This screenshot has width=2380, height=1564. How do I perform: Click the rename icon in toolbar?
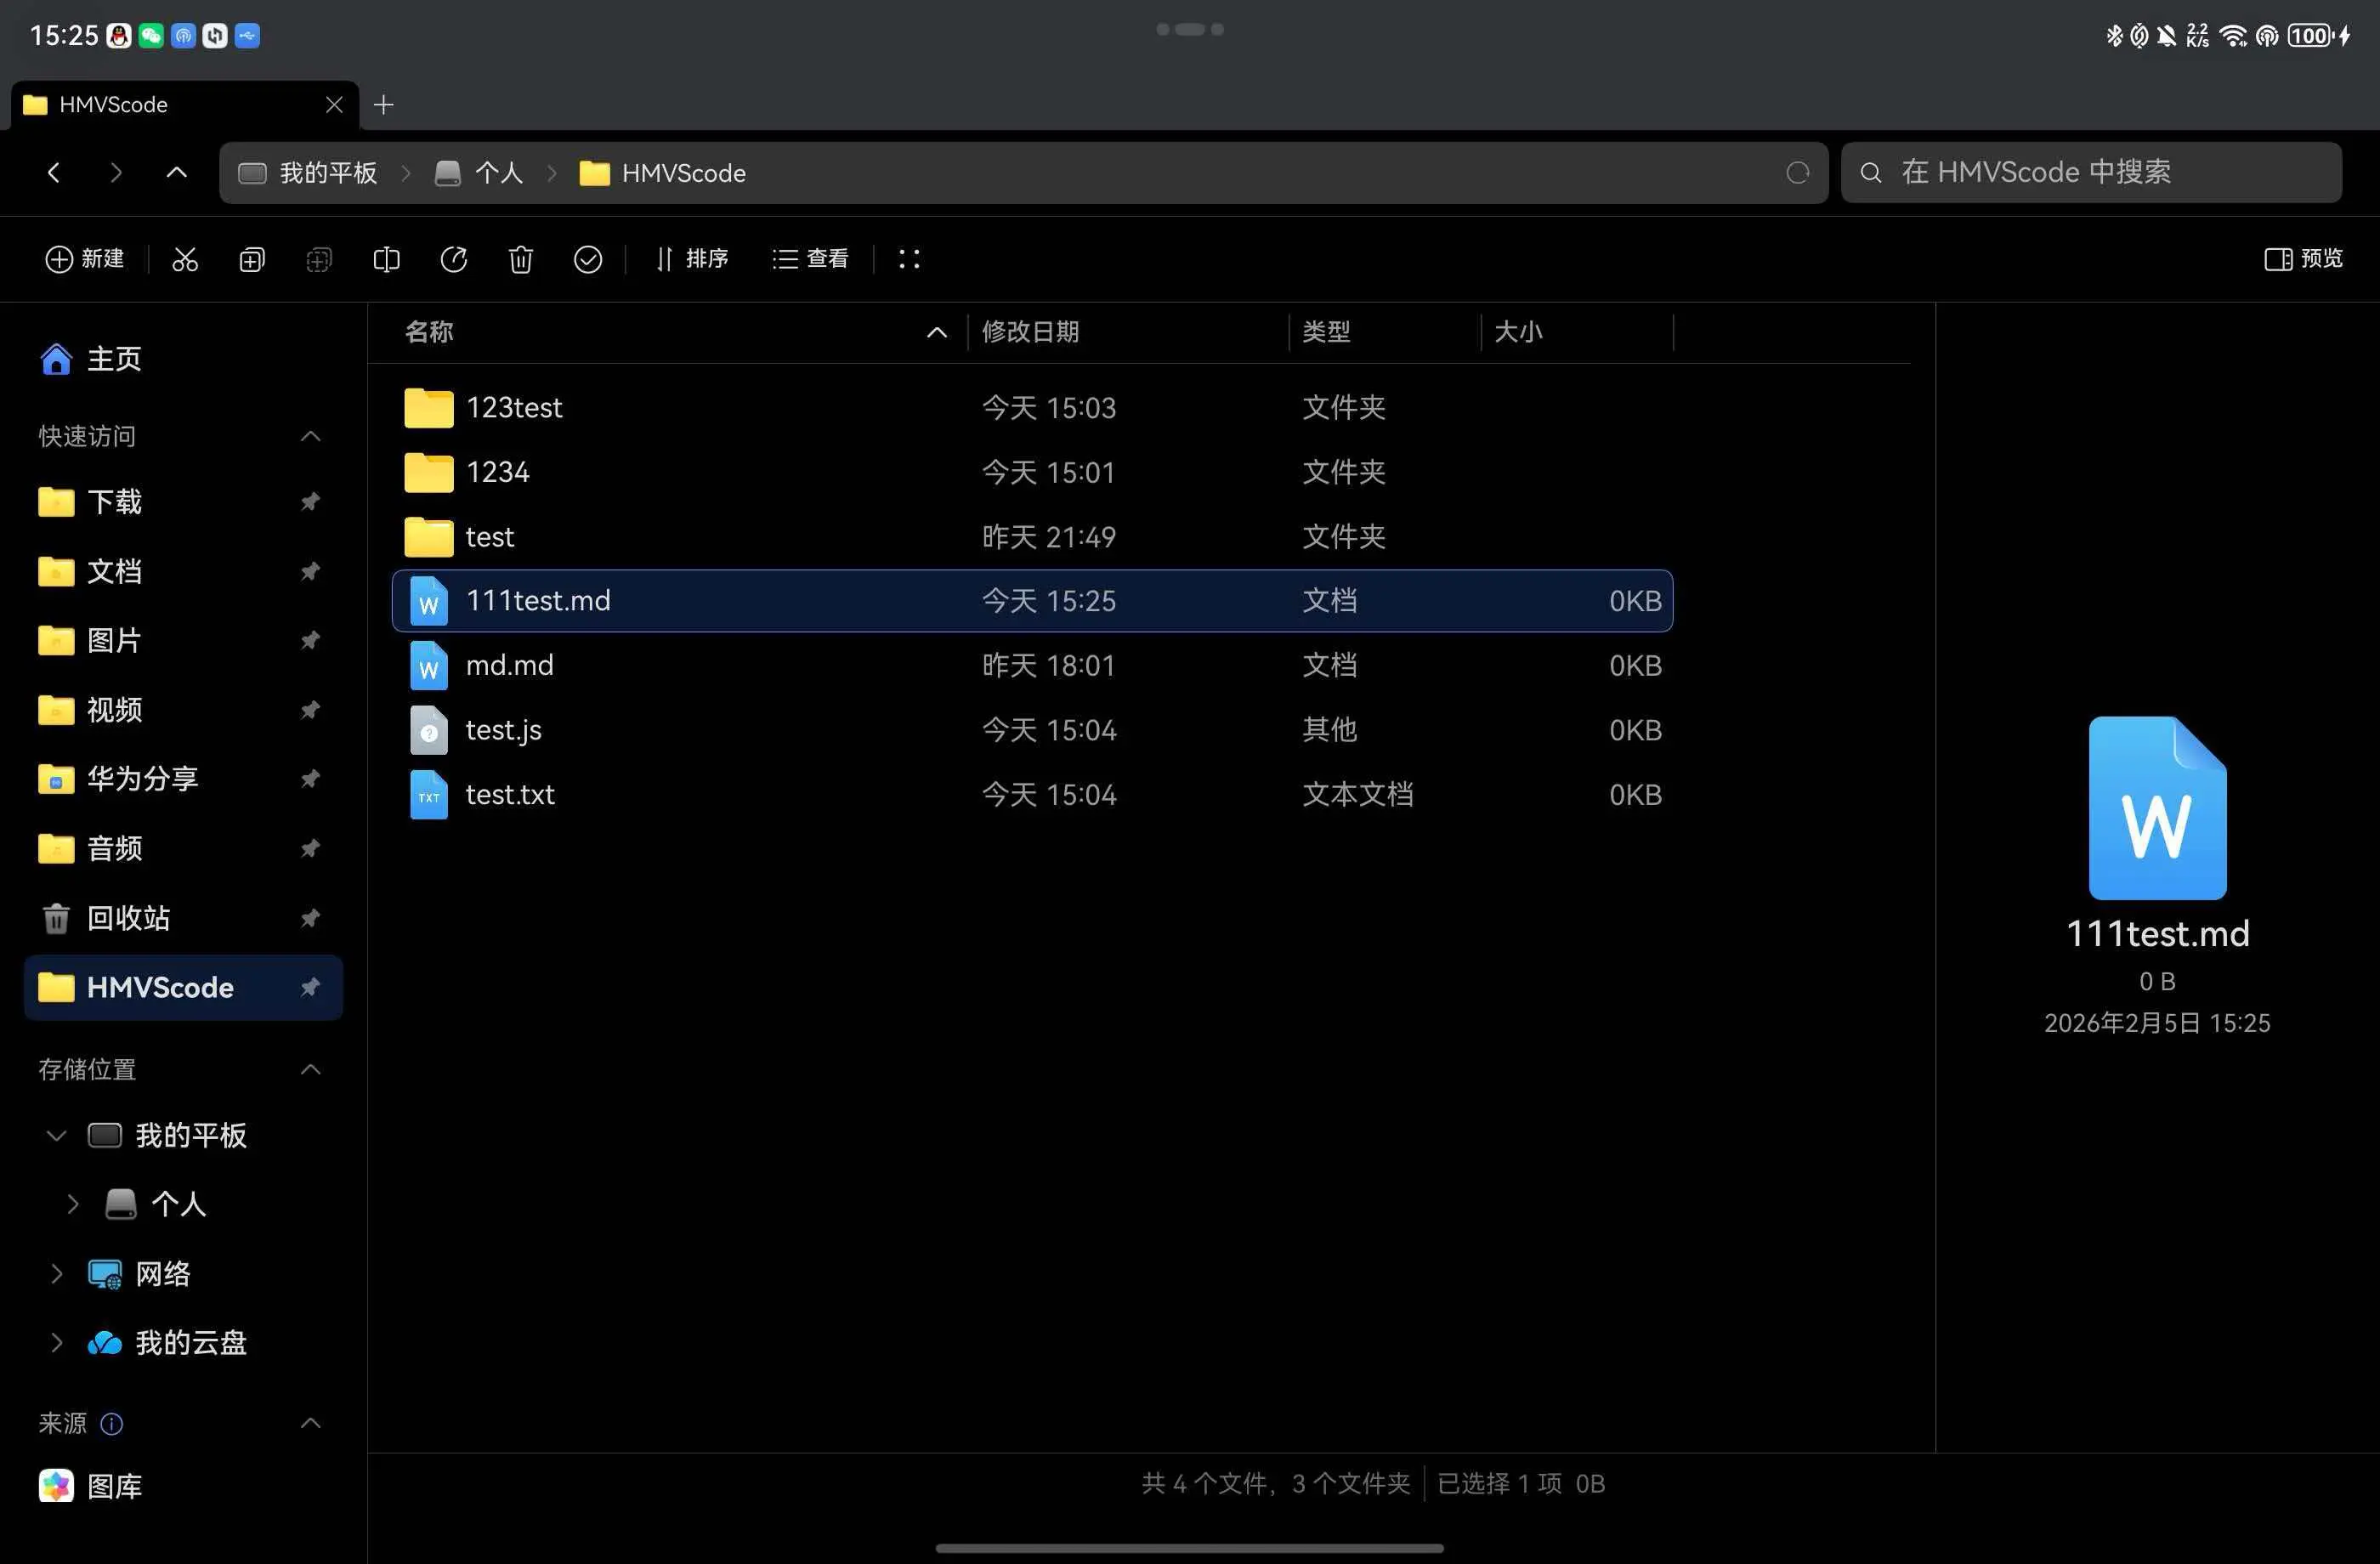(386, 259)
